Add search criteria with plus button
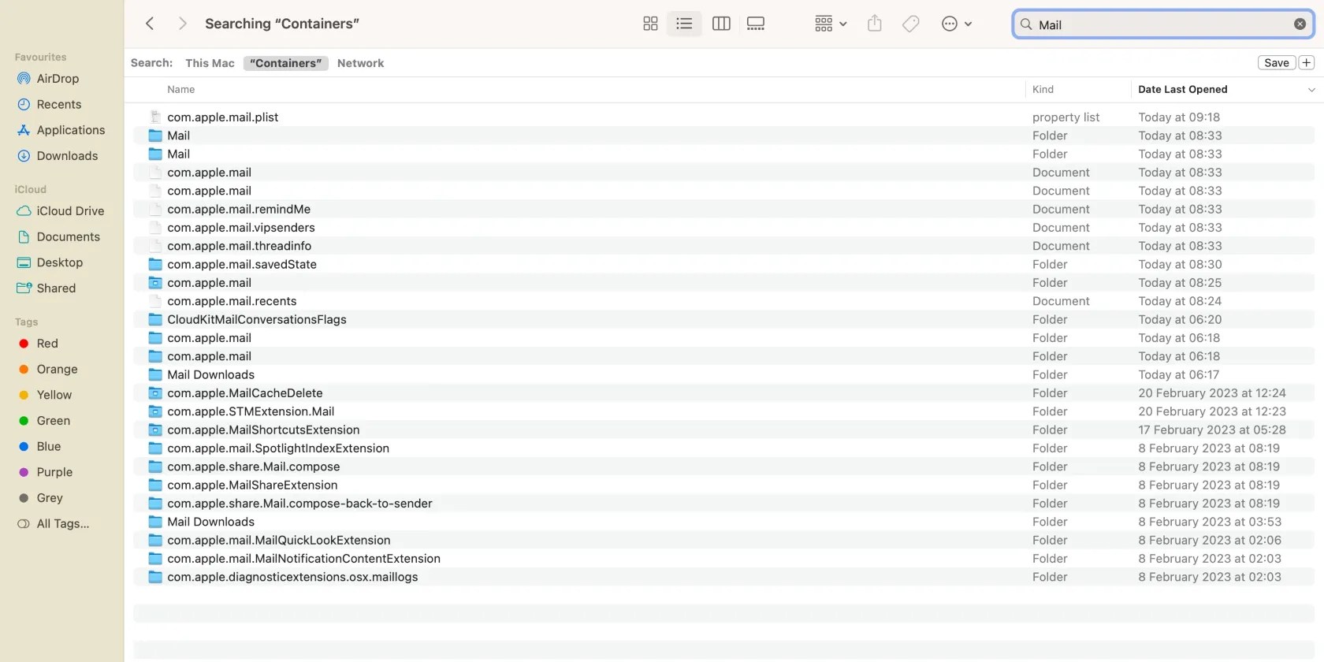Viewport: 1324px width, 662px height. 1306,63
